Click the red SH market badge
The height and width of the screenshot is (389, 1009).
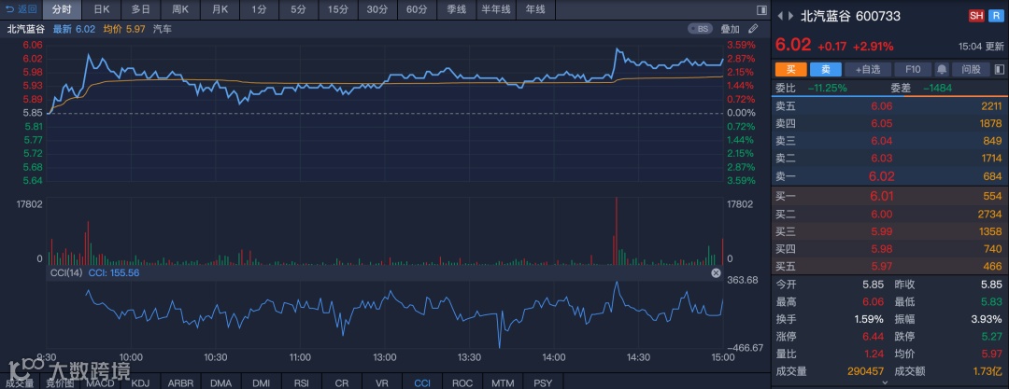[976, 17]
